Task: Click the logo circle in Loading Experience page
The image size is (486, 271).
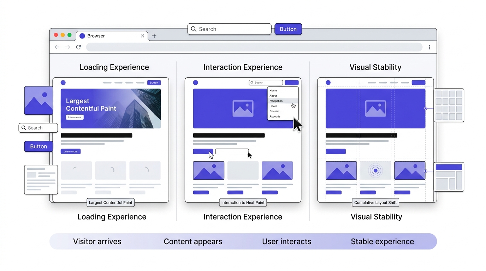Action: click(63, 83)
